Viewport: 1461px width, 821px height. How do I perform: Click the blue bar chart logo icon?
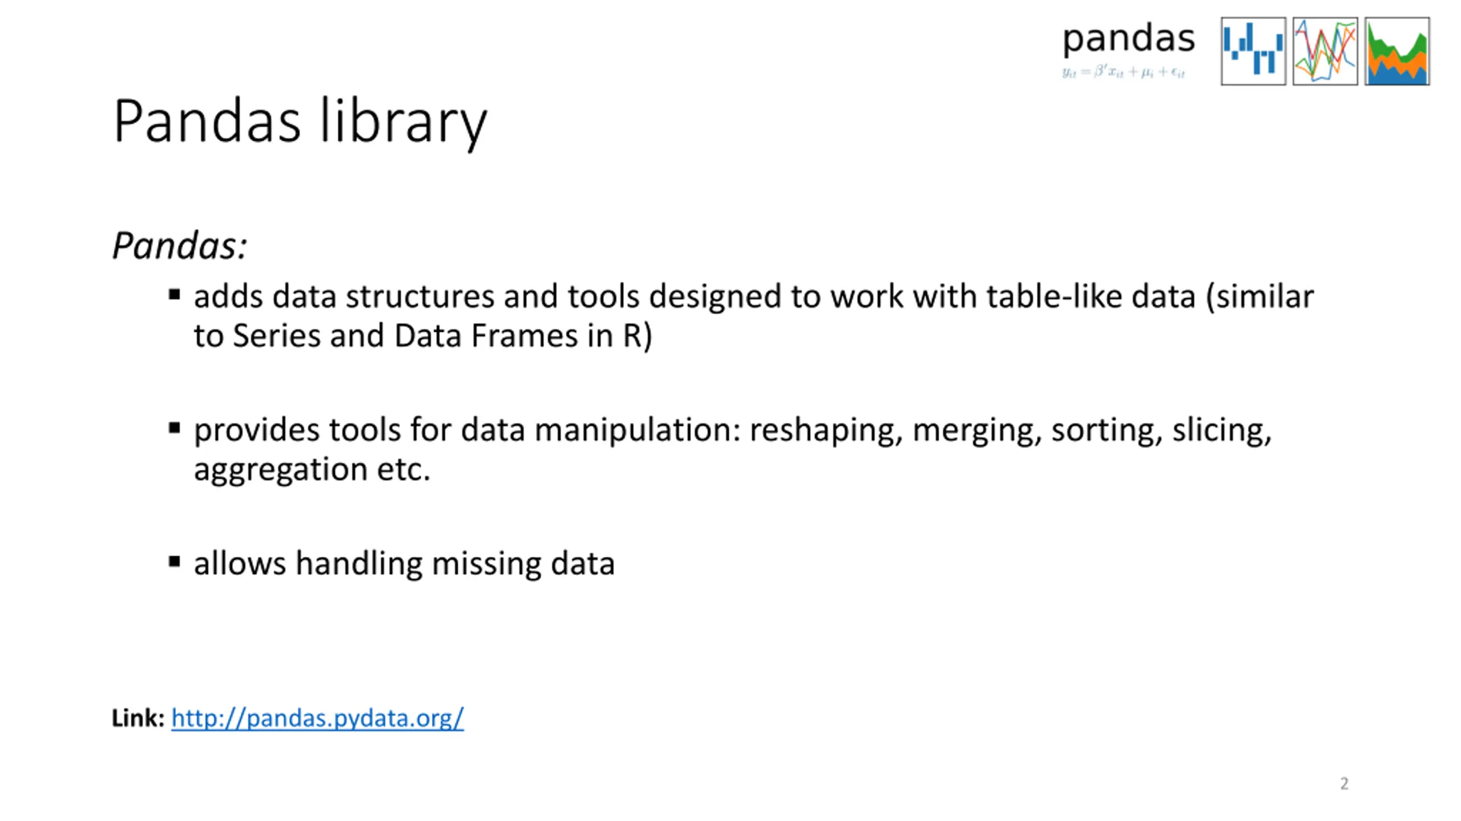tap(1253, 51)
